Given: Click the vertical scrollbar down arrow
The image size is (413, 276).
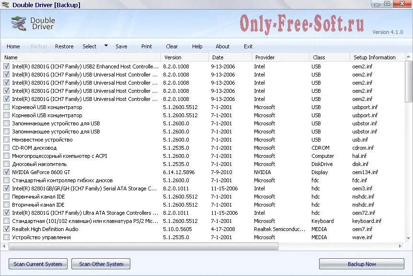Looking at the screenshot, I should [409, 238].
